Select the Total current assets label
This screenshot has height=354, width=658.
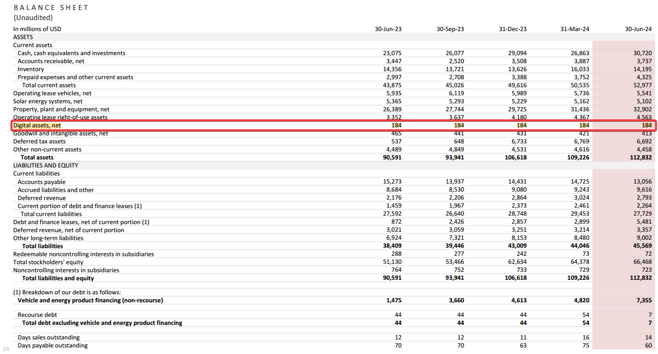(49, 85)
